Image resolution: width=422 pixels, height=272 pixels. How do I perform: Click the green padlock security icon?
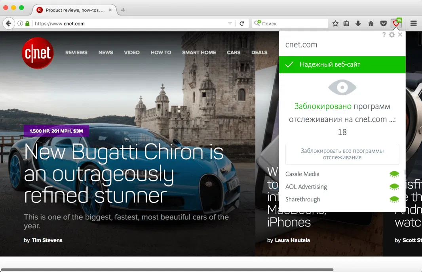pos(27,23)
